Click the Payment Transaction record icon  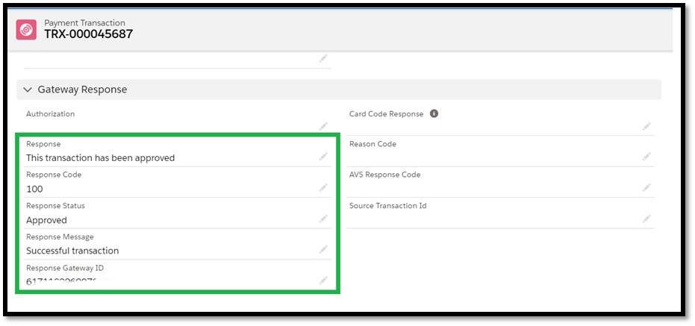coord(28,30)
